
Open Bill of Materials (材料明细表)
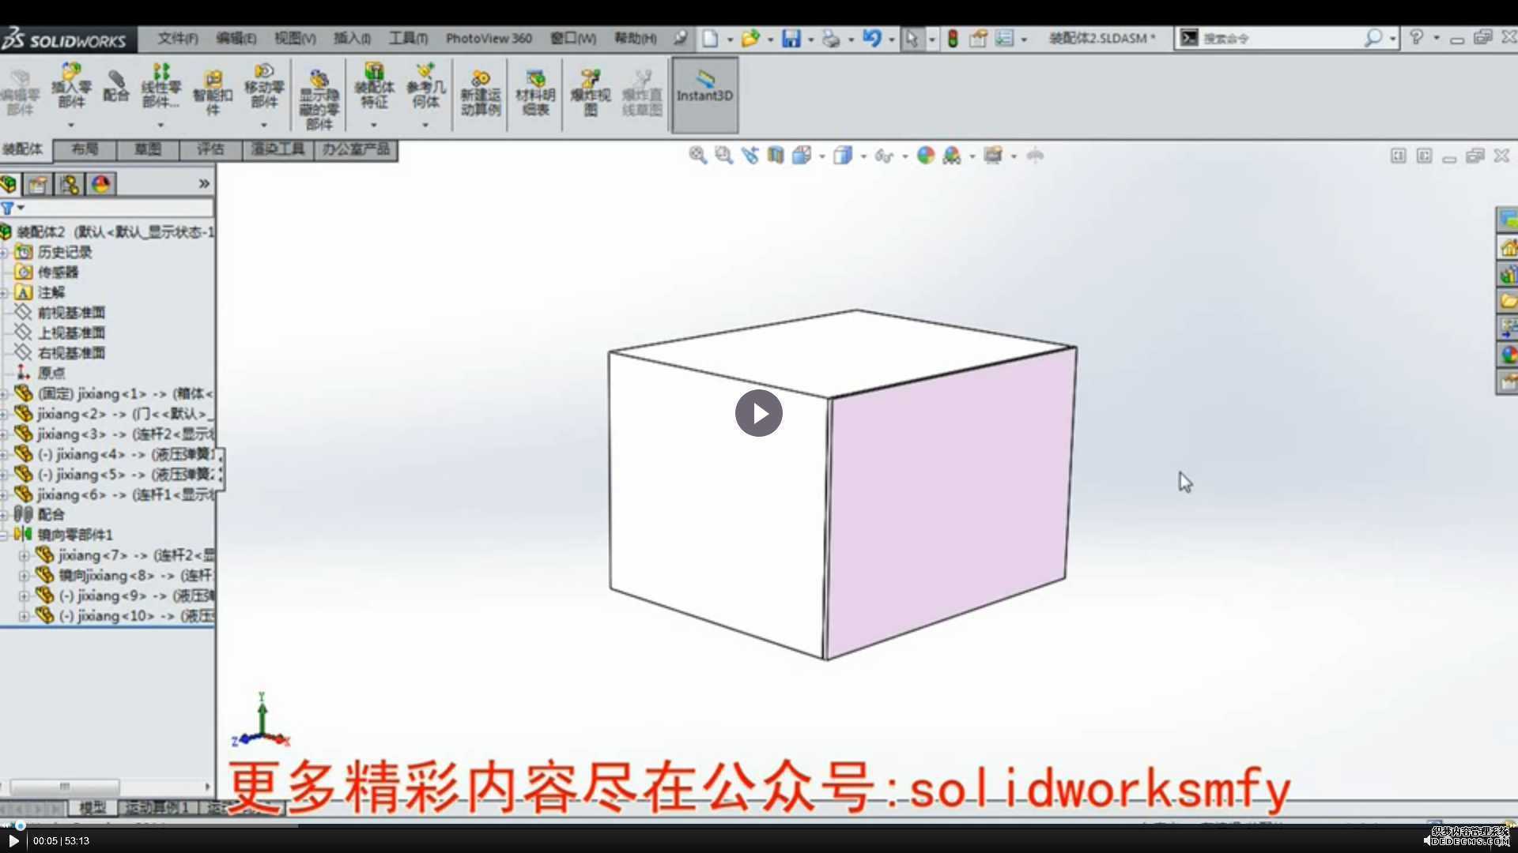(535, 93)
